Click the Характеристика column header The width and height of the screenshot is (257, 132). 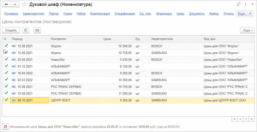(x=175, y=39)
